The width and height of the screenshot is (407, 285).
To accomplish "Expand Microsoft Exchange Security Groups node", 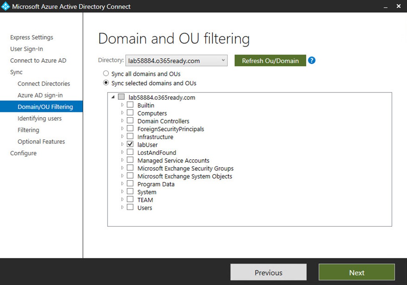I will 122,168.
